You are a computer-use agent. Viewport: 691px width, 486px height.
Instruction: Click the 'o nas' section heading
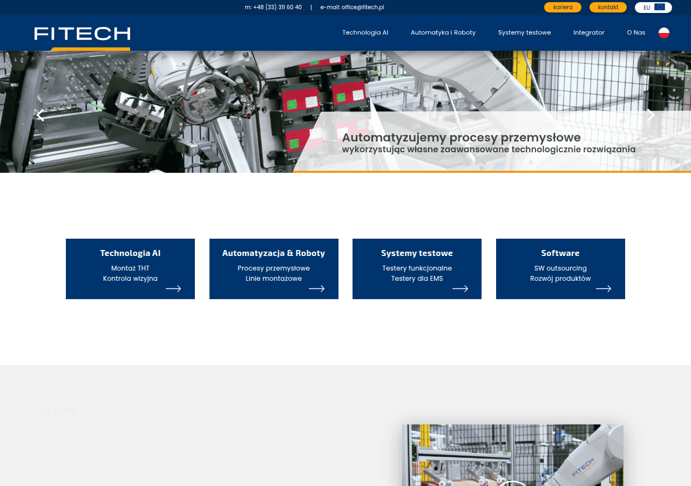coord(59,410)
